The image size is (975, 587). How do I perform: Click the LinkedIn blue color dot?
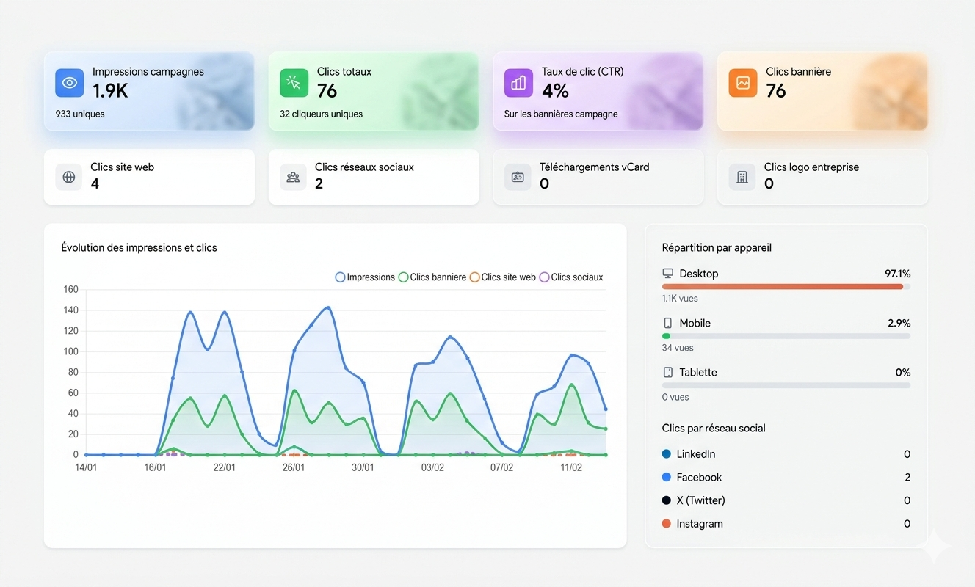coord(667,454)
